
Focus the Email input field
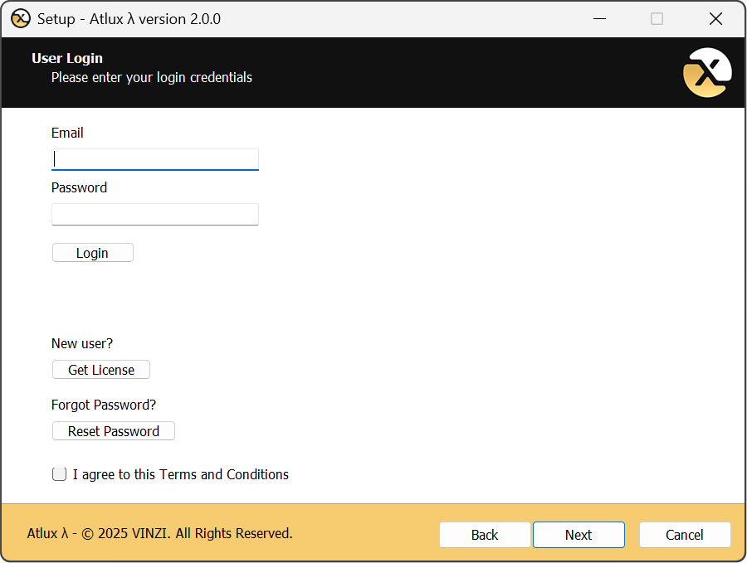coord(155,158)
